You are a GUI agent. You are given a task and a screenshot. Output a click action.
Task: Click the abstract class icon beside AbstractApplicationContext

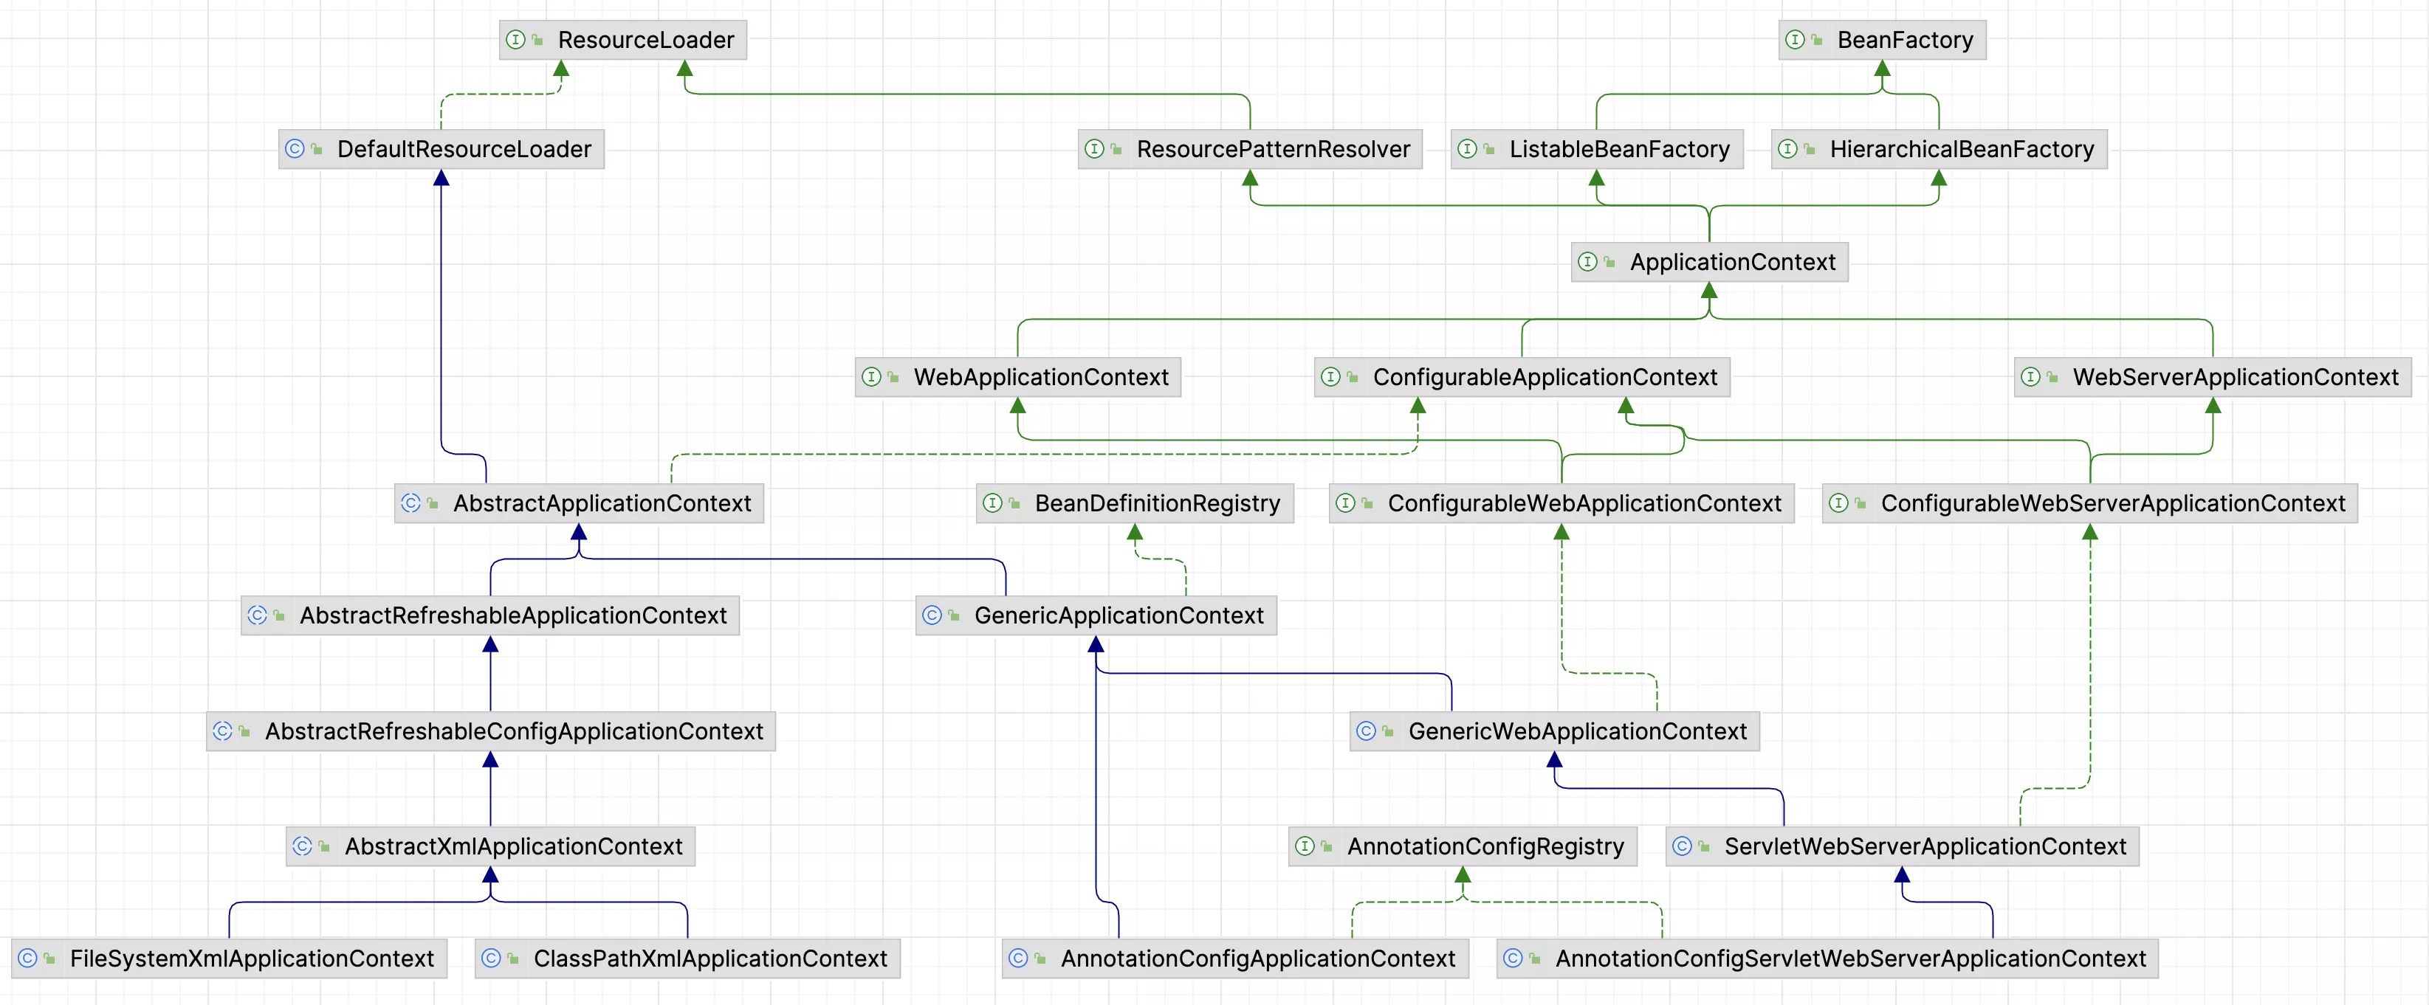point(411,503)
